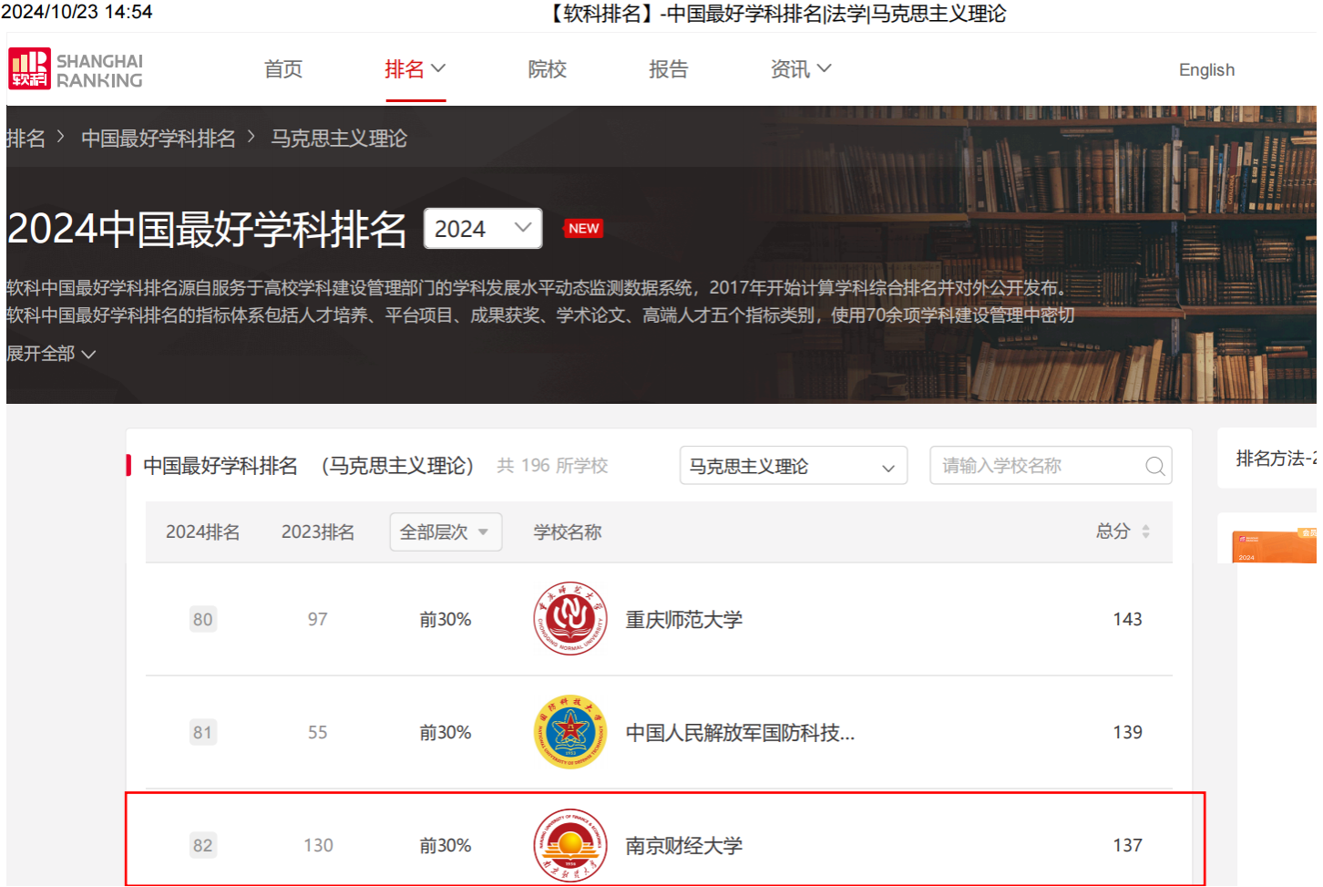Open the orange 2024 report thumbnail
1323x887 pixels.
coord(1272,547)
